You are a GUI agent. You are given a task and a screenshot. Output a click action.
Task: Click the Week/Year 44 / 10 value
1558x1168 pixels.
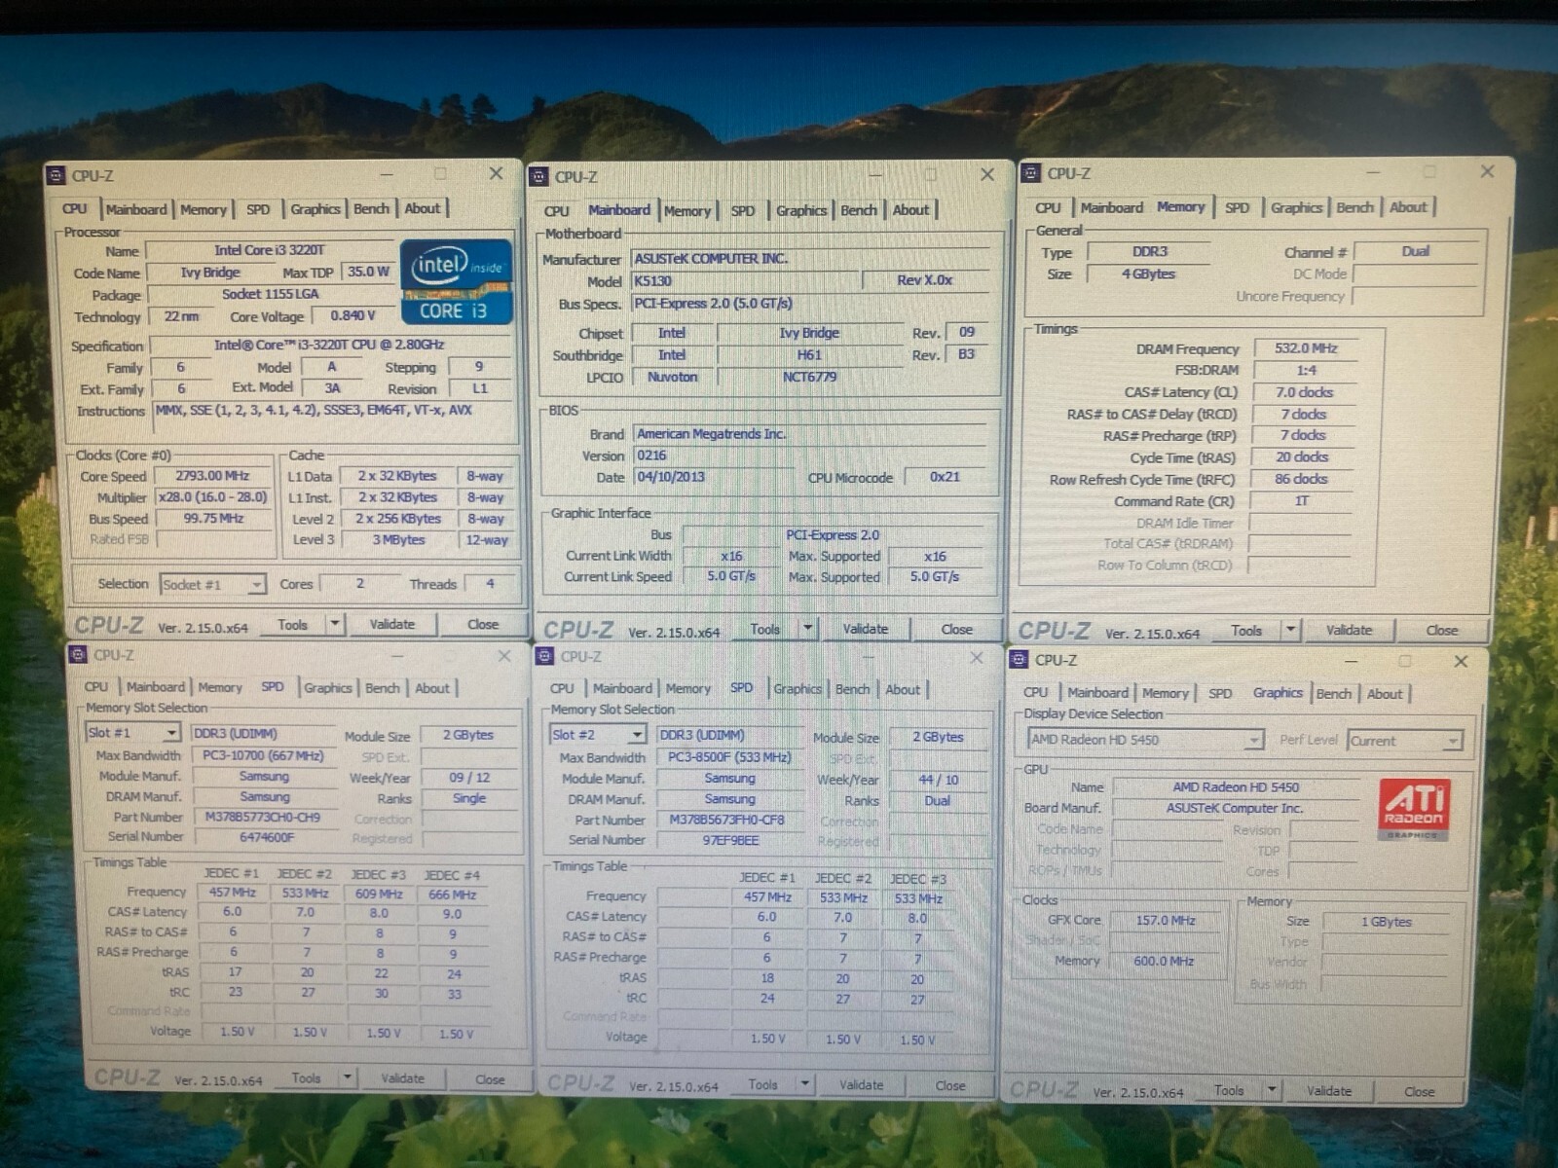coord(939,780)
